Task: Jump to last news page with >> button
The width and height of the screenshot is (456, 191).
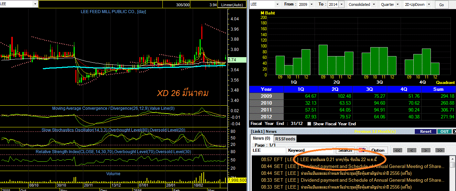Action: click(440, 150)
